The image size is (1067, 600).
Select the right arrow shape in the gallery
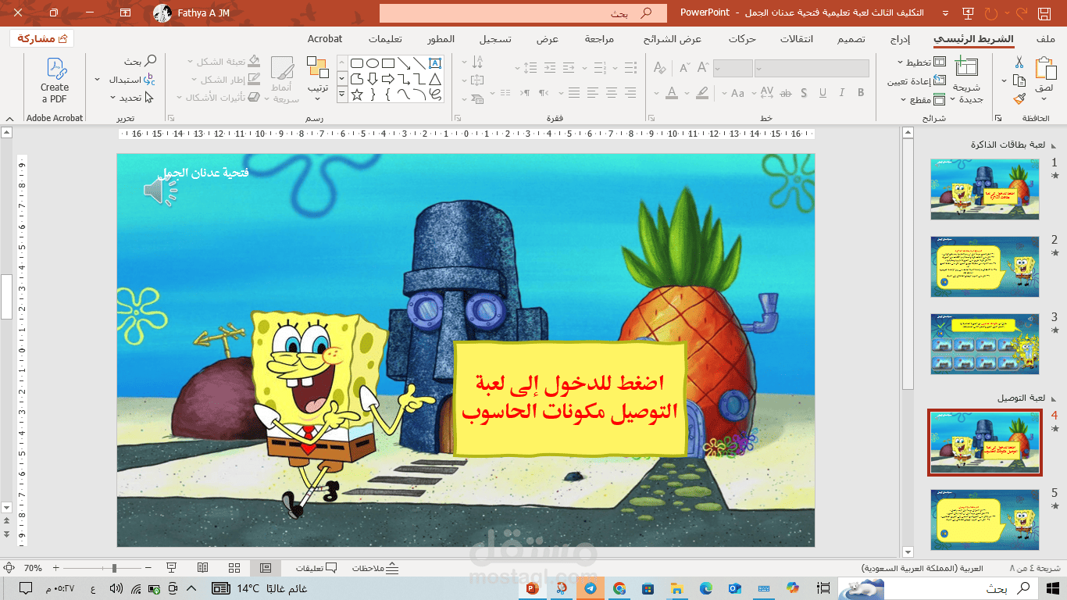pyautogui.click(x=388, y=79)
